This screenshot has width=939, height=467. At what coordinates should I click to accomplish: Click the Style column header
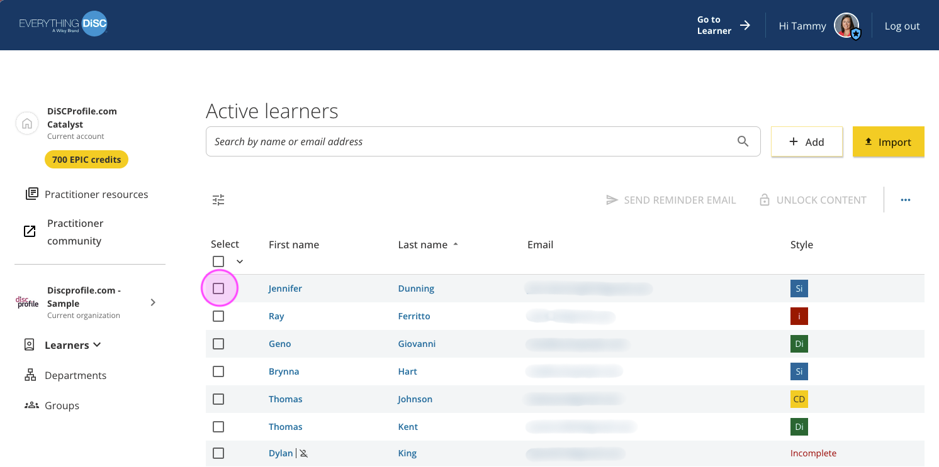tap(802, 244)
